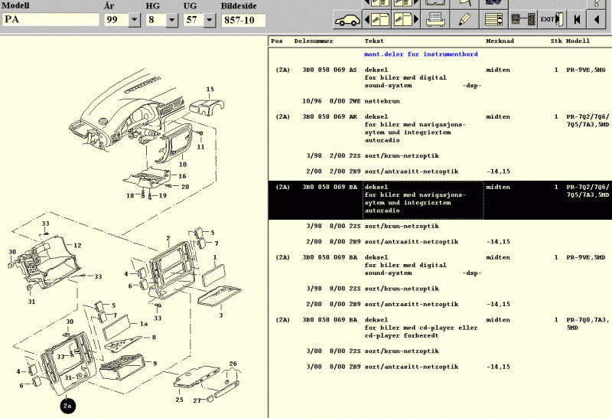Click the Modell input field

pyautogui.click(x=50, y=21)
